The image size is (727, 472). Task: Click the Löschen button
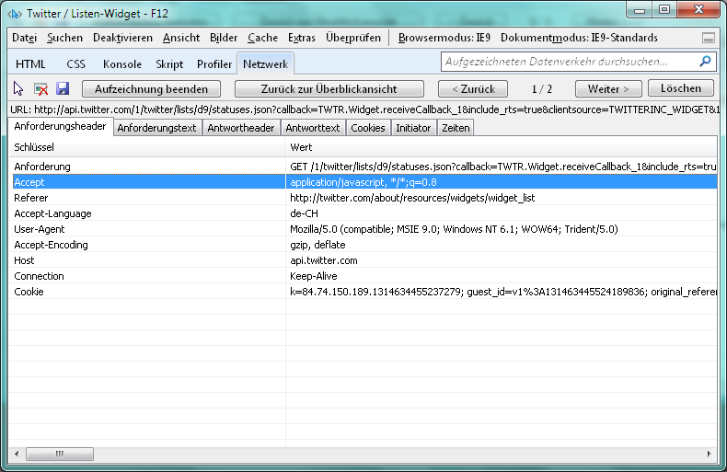click(681, 88)
